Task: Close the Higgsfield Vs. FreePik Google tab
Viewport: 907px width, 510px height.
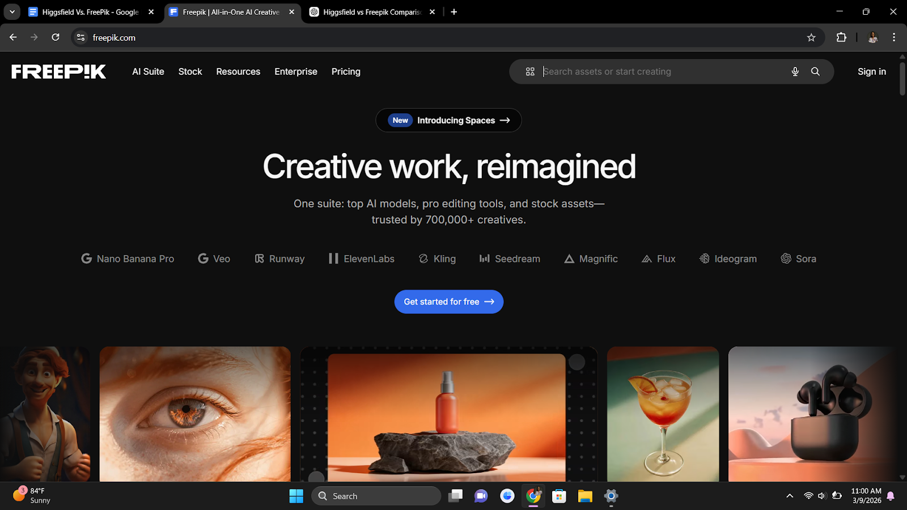Action: tap(151, 12)
